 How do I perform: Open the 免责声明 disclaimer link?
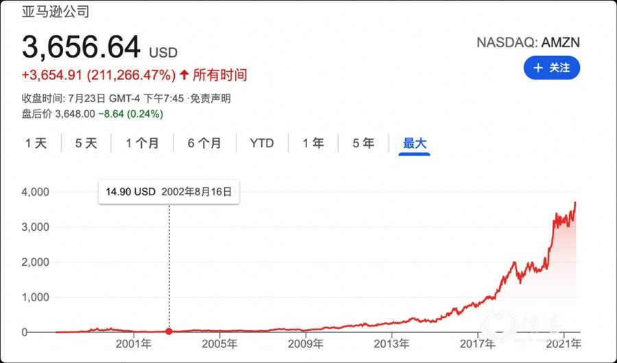tap(210, 99)
